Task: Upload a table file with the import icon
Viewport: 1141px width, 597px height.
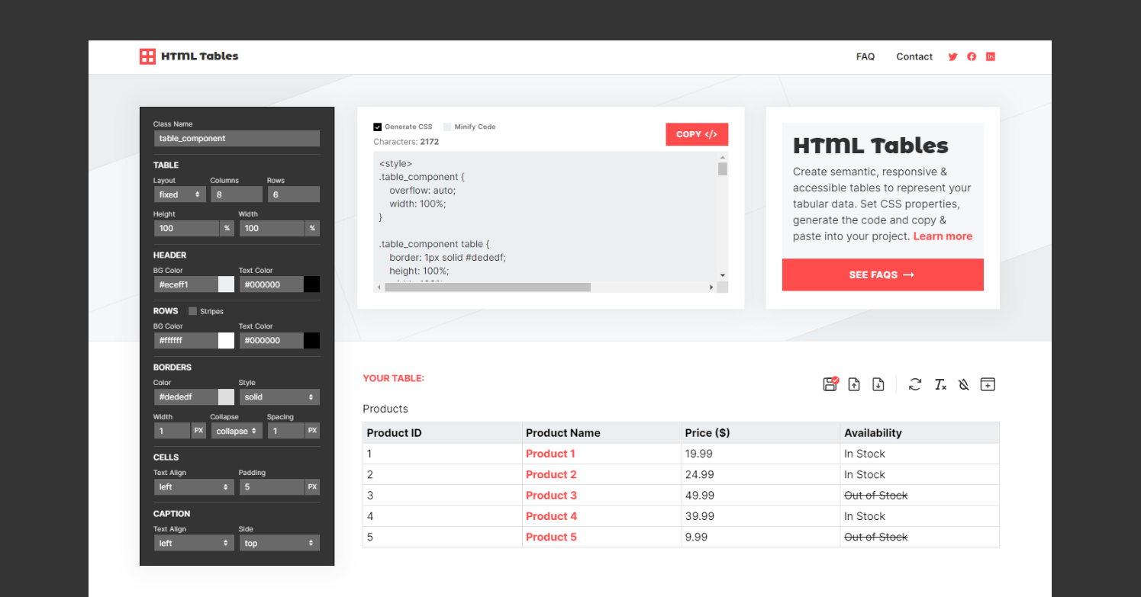Action: (x=854, y=384)
